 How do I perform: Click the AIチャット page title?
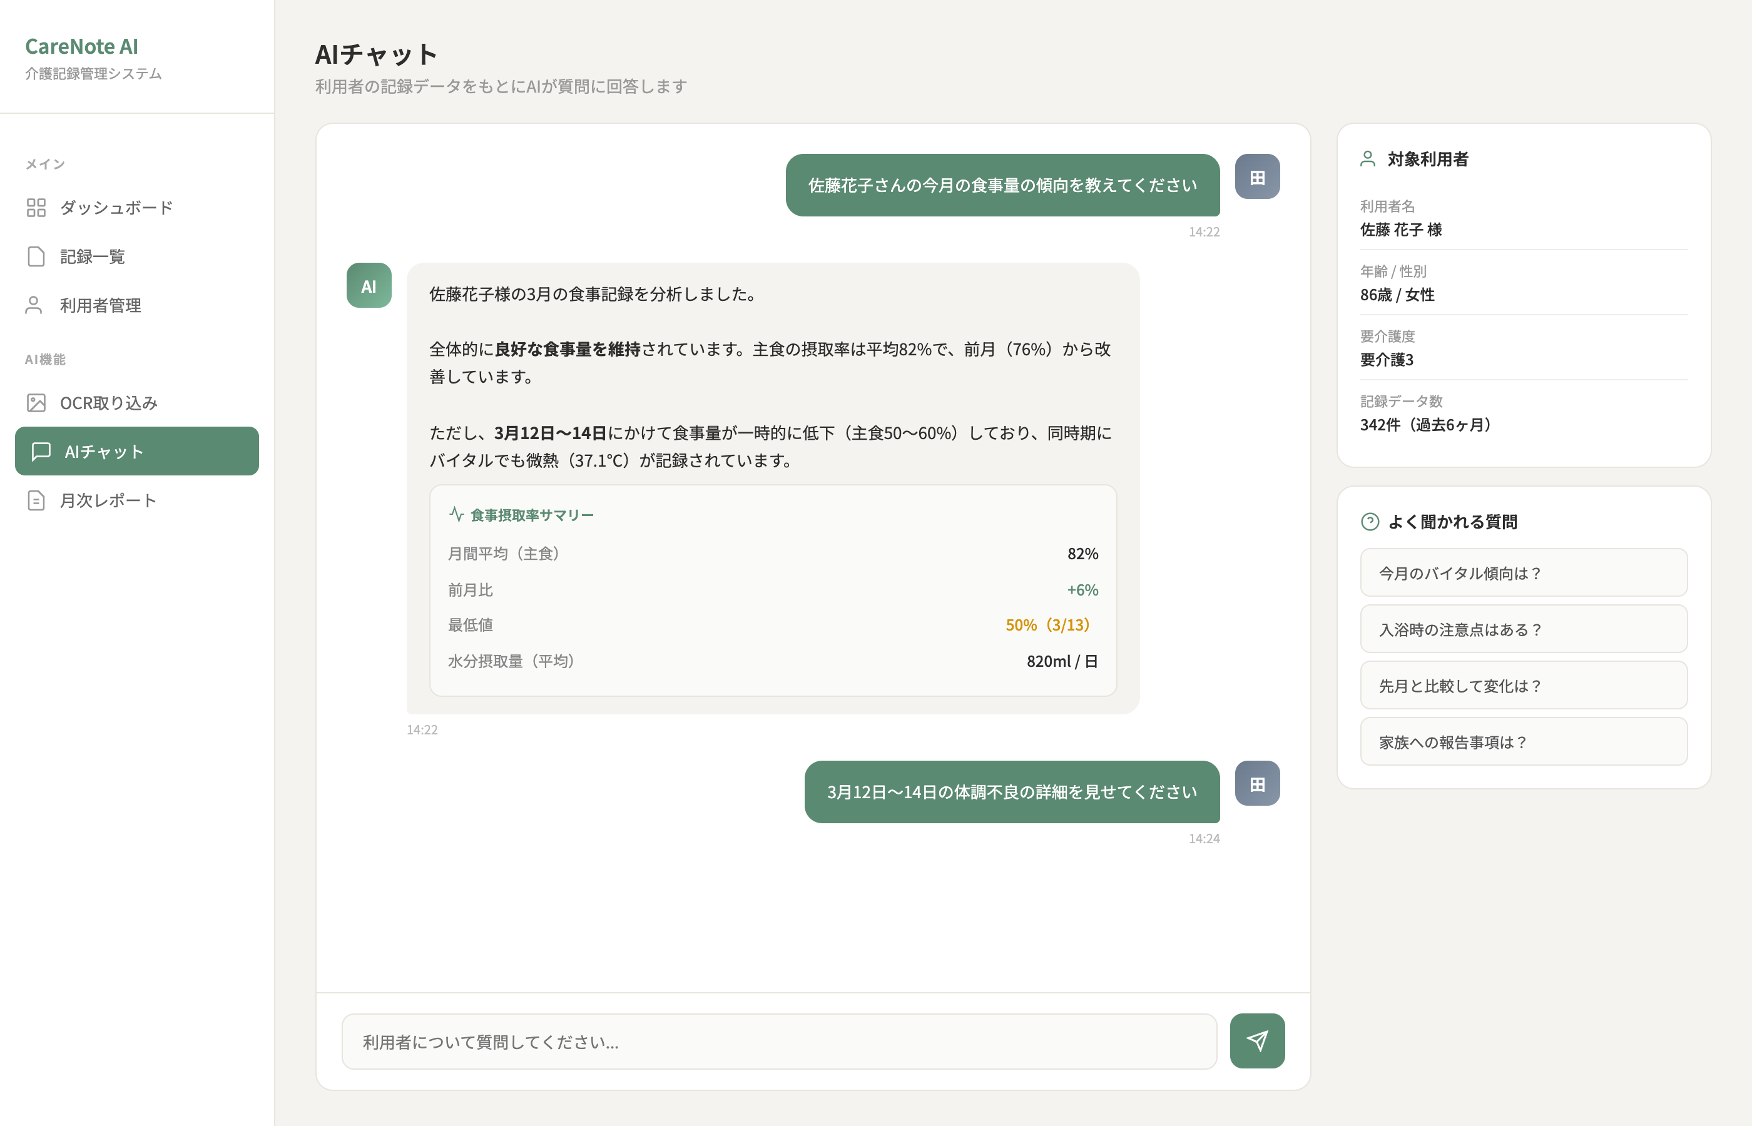pyautogui.click(x=376, y=54)
